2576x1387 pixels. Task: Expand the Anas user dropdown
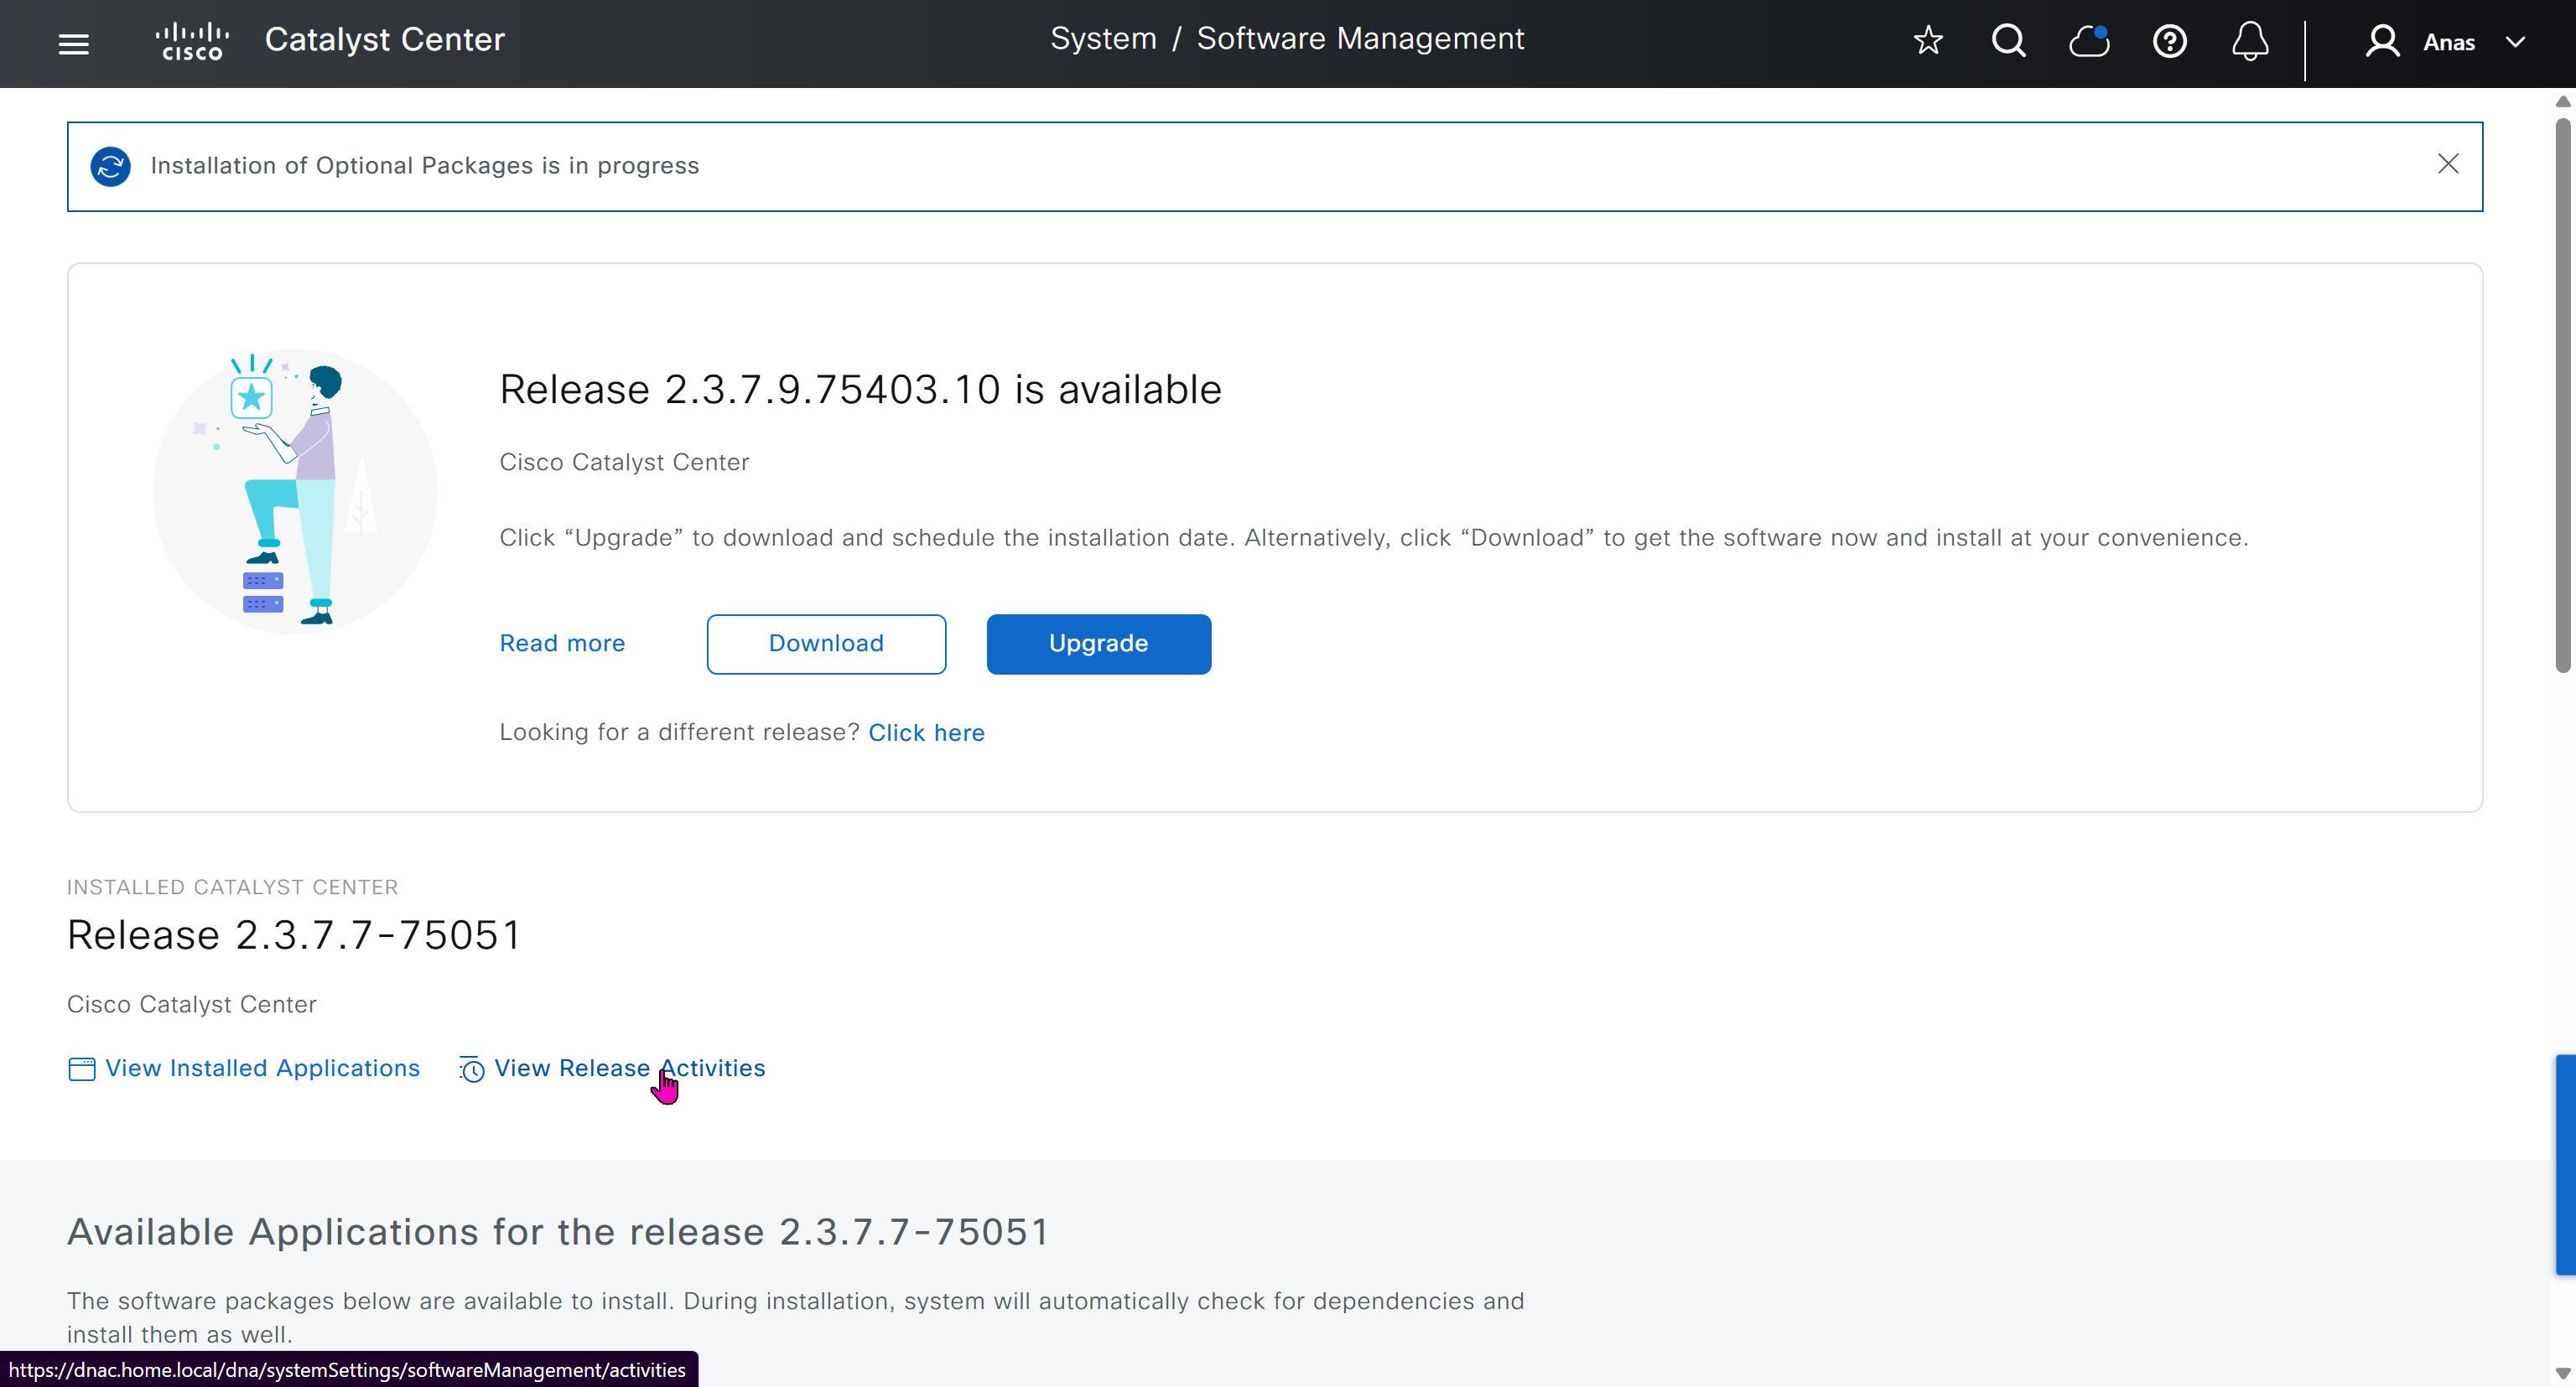(2515, 42)
